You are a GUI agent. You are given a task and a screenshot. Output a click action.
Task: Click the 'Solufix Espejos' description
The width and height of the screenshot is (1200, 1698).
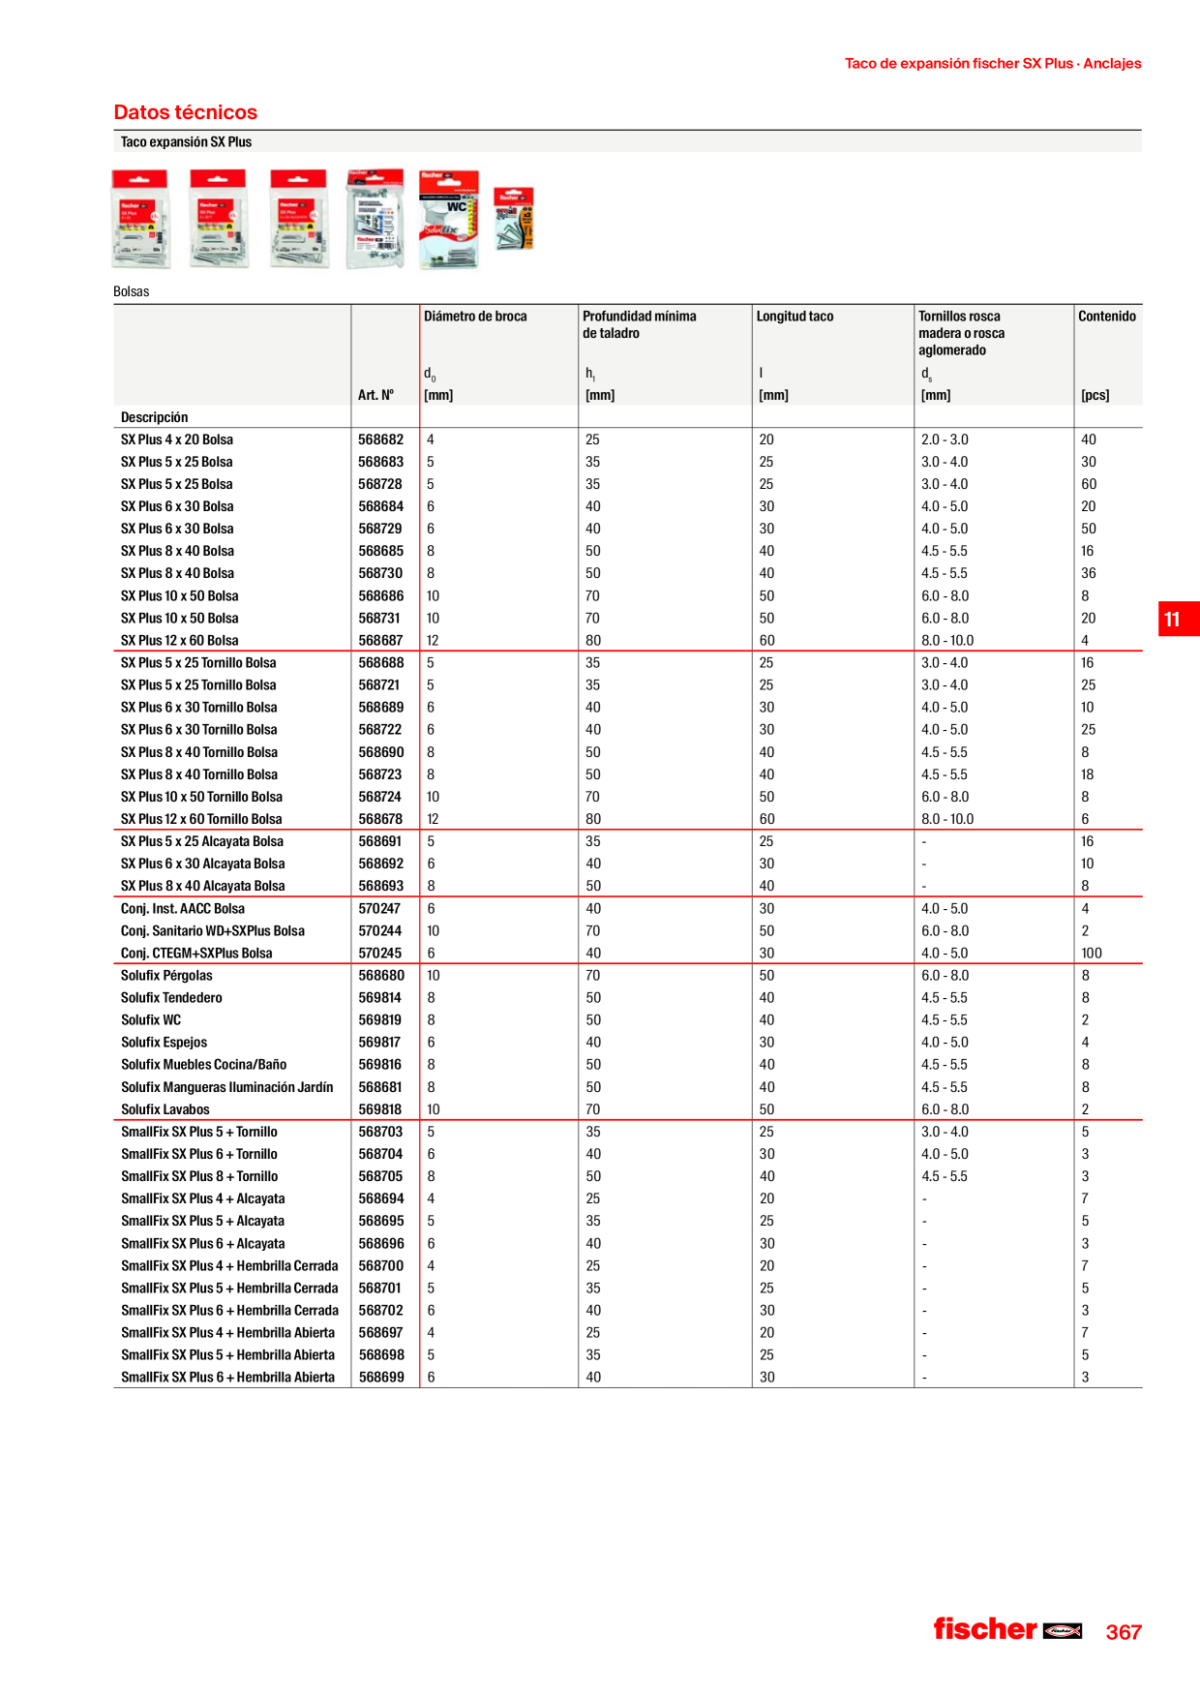click(x=164, y=1043)
